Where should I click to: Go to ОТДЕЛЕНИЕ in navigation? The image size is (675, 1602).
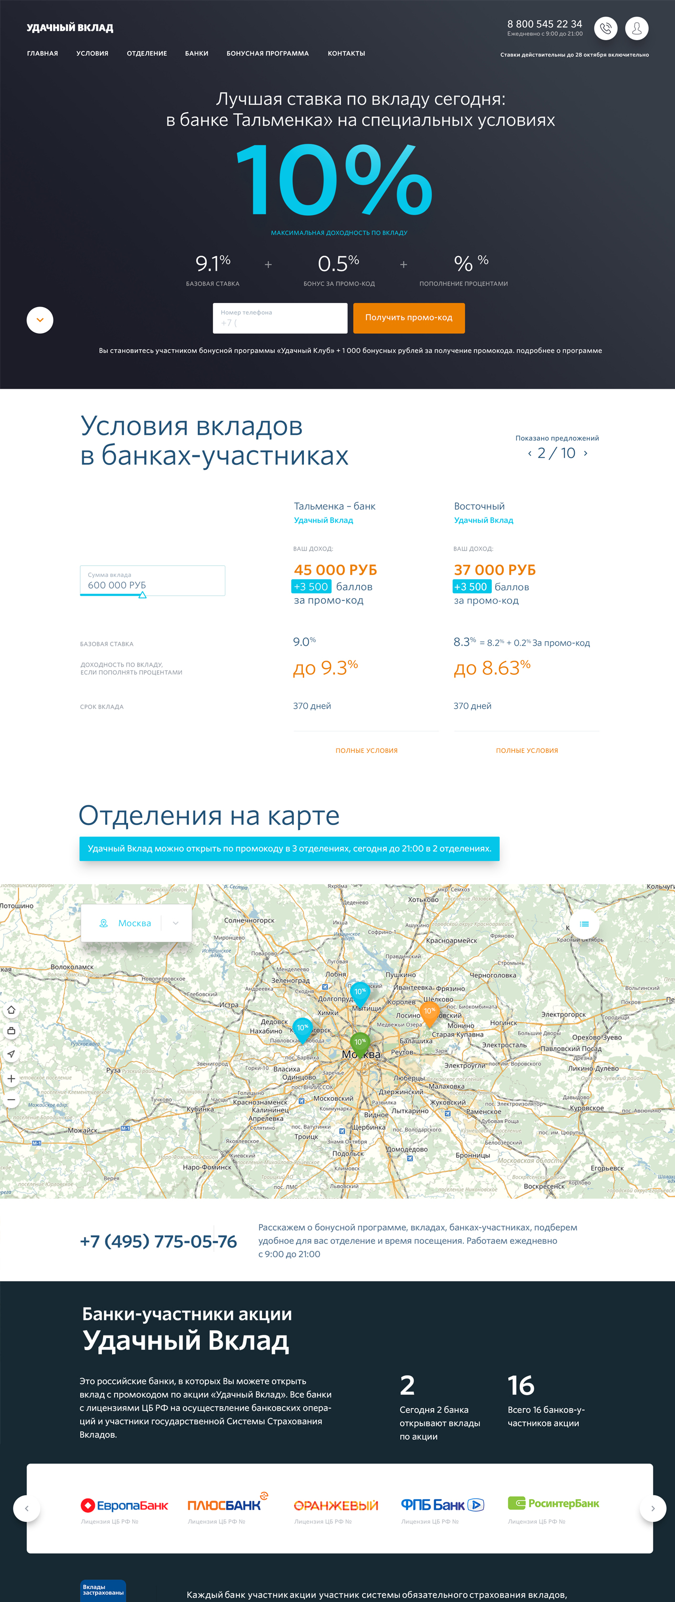click(147, 54)
